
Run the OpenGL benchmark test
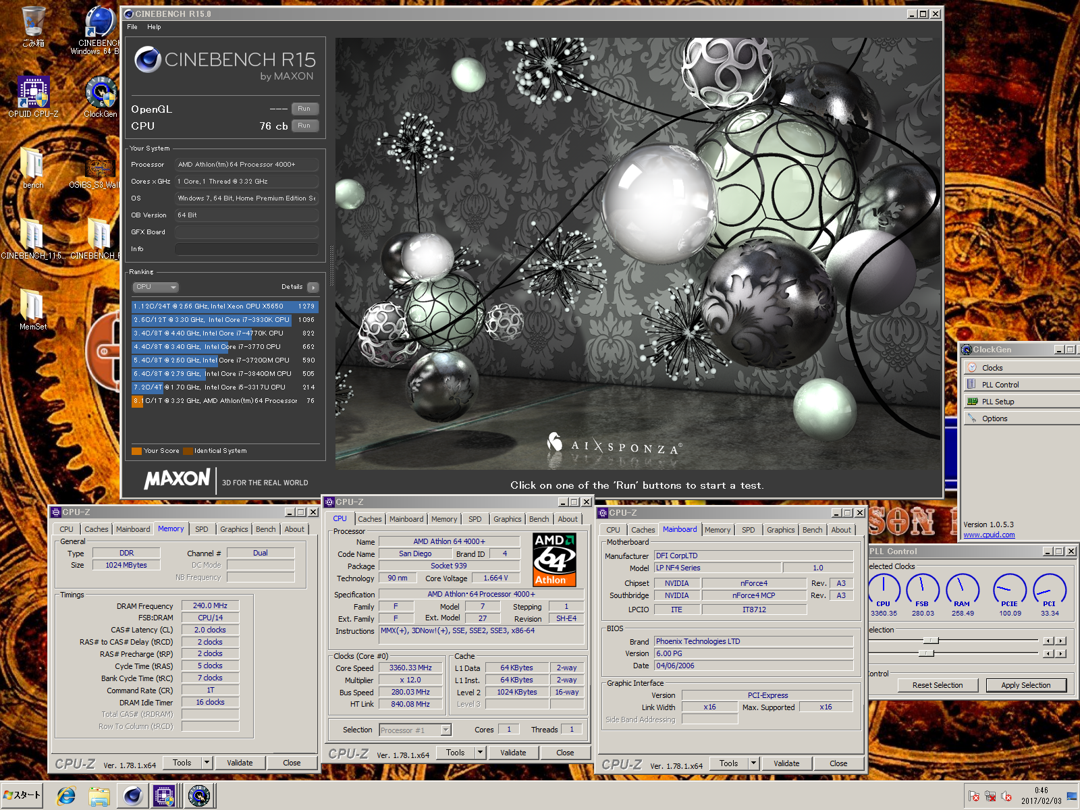pyautogui.click(x=304, y=109)
